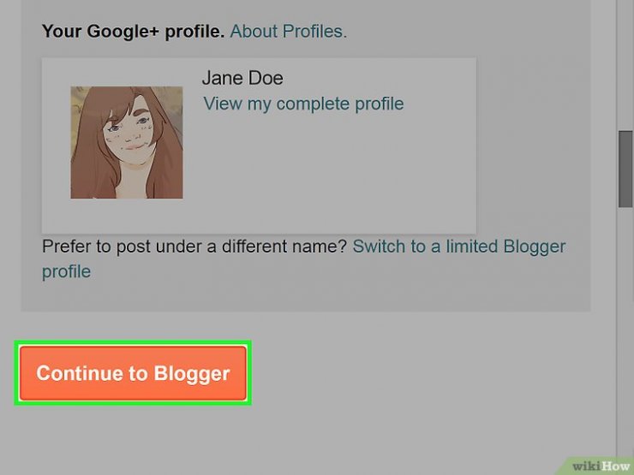634x475 pixels.
Task: Click the vertical scrollbar thumb
Action: click(x=625, y=169)
